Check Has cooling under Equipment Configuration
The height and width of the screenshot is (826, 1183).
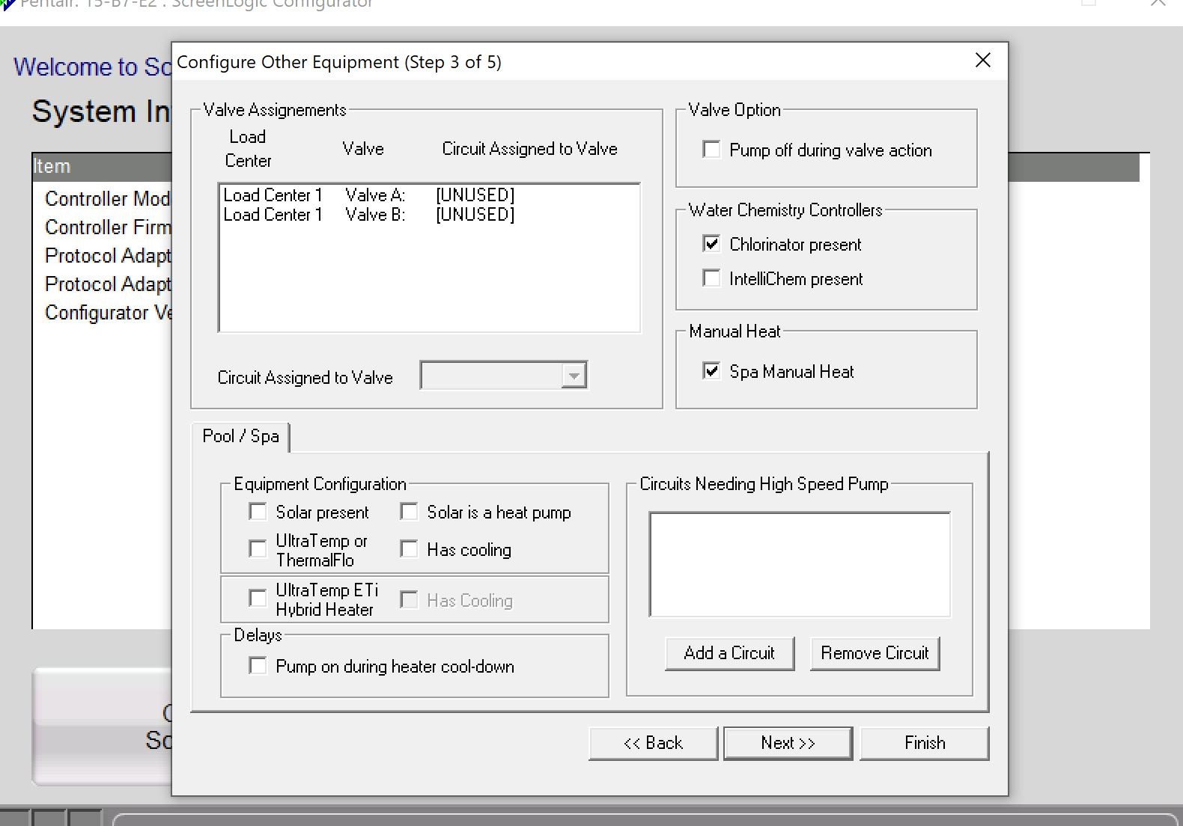click(409, 549)
